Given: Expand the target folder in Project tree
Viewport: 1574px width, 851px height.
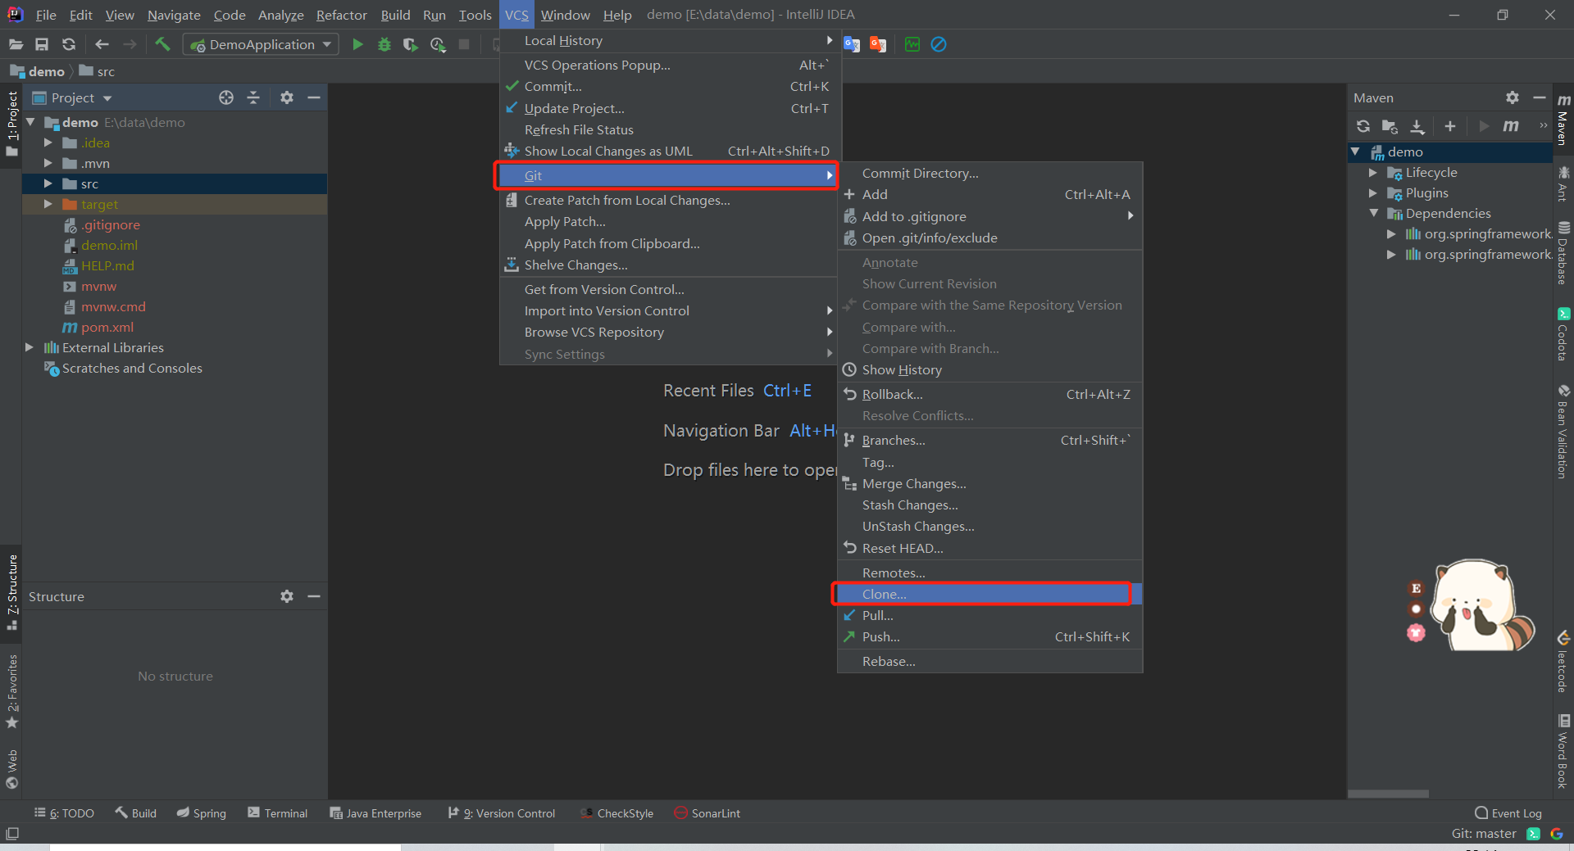Looking at the screenshot, I should click(x=48, y=204).
